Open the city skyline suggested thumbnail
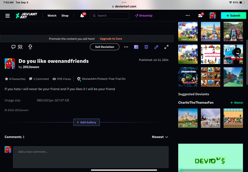Screen dimensions: 248x172 188,118
